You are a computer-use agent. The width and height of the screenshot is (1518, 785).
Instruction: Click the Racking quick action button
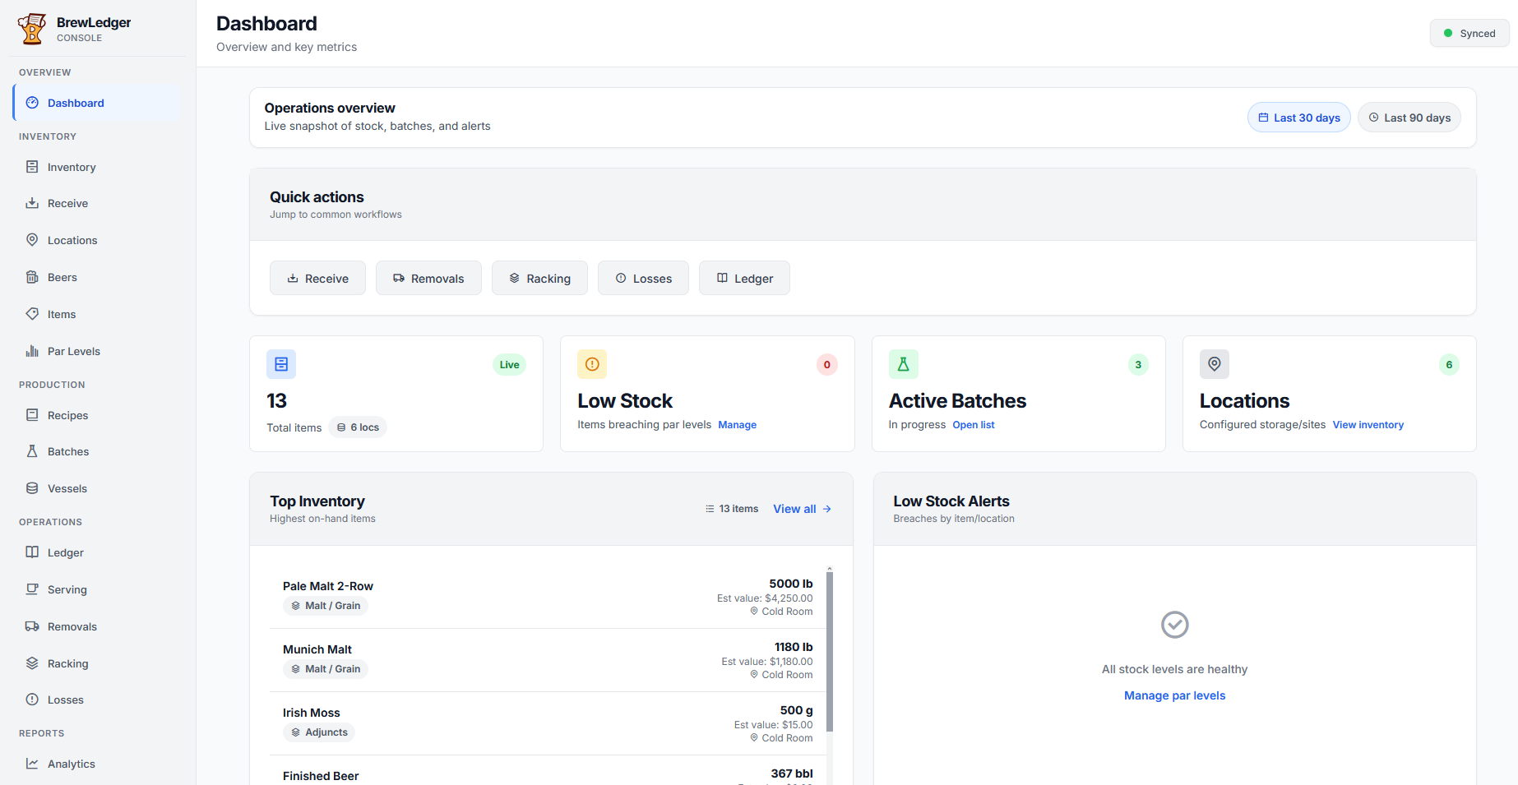pos(539,278)
